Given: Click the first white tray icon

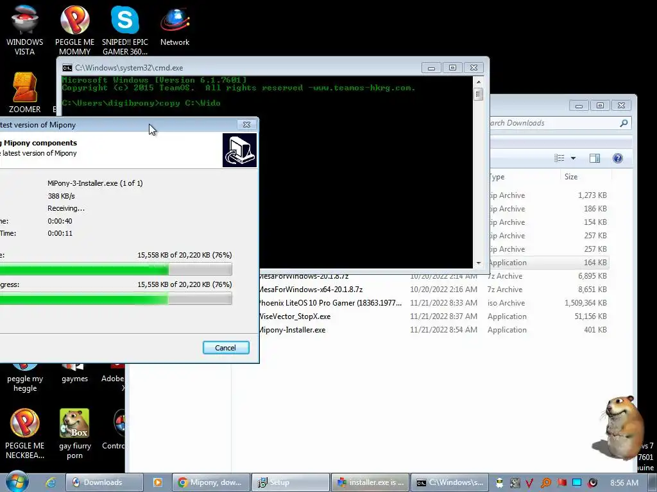Looking at the screenshot, I should pos(499,483).
